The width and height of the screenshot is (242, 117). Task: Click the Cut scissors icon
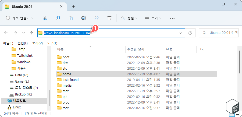coord(45,18)
